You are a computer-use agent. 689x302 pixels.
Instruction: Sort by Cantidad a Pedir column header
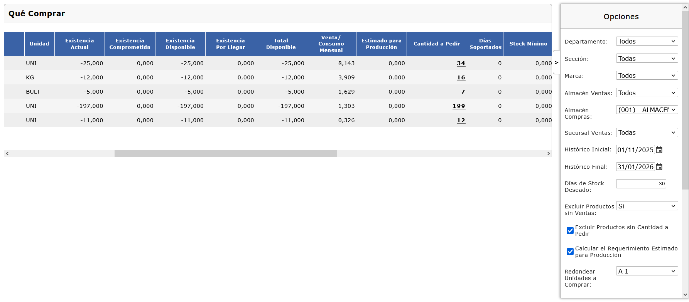pos(437,44)
